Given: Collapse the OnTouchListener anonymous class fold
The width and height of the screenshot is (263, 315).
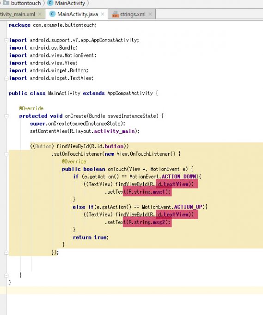Looking at the screenshot, I should [x=6, y=154].
